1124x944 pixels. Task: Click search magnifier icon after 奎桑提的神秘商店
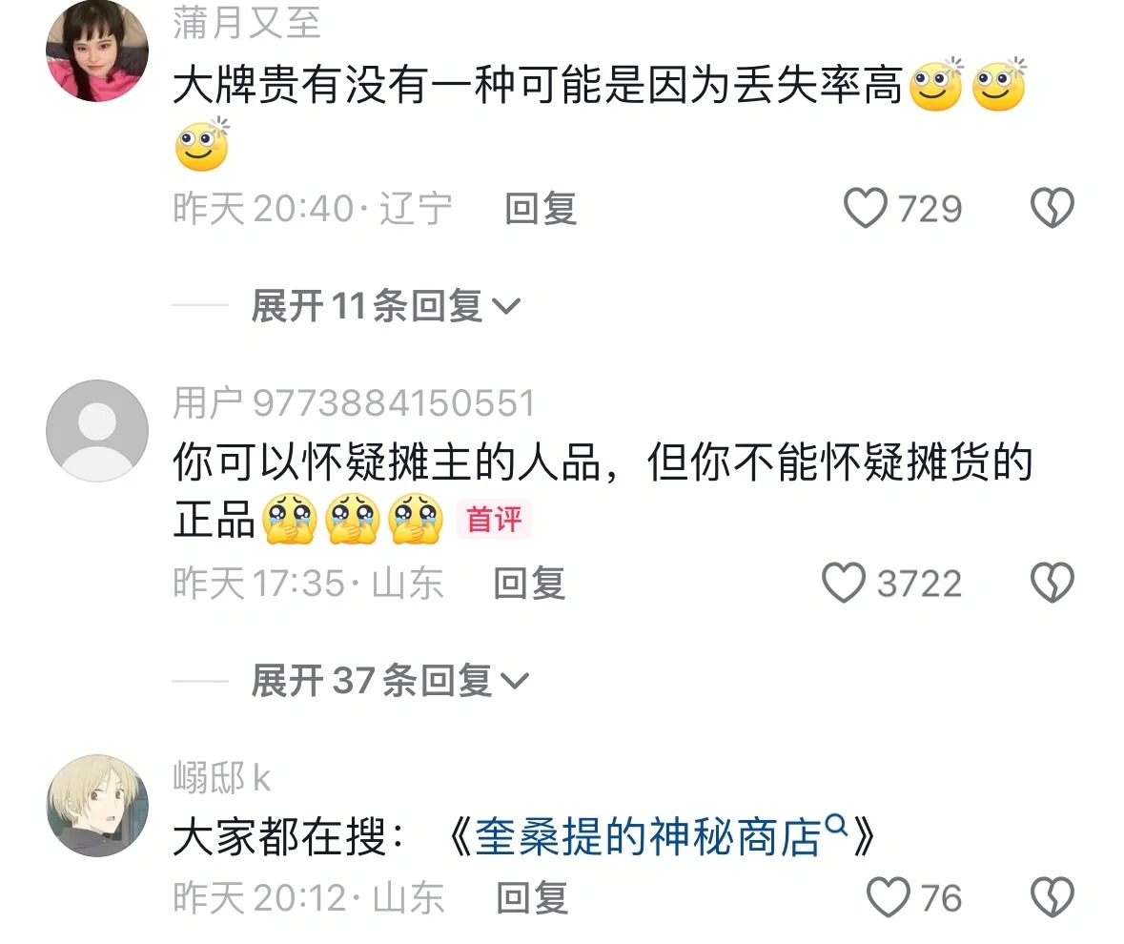coord(836,824)
